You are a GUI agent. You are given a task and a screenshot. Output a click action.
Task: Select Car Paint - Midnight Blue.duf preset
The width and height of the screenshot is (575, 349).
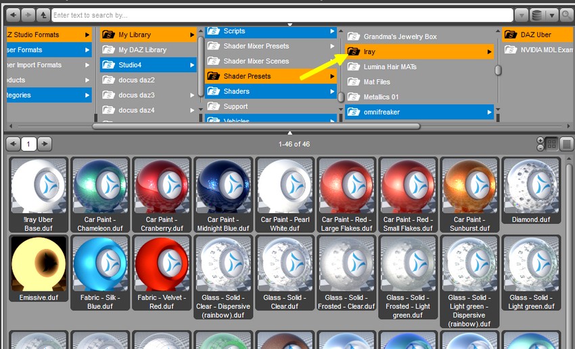[x=223, y=194]
